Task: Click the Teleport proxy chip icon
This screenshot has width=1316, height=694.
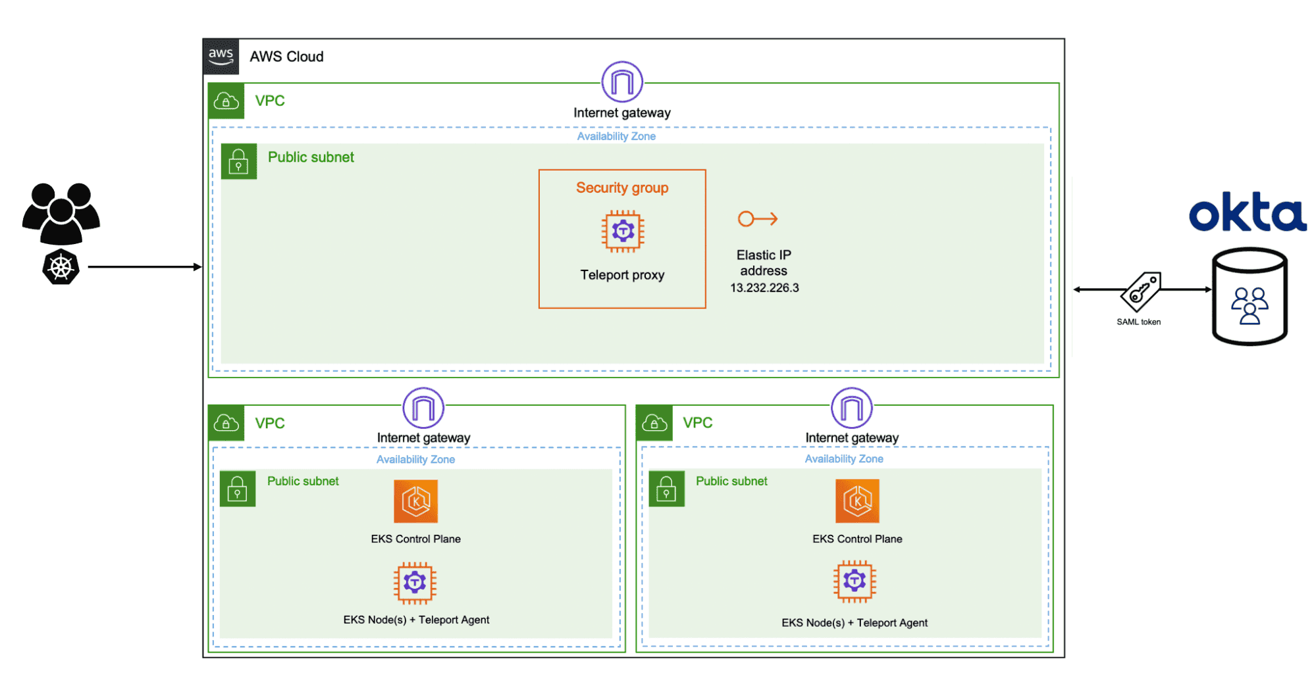Action: pos(623,231)
